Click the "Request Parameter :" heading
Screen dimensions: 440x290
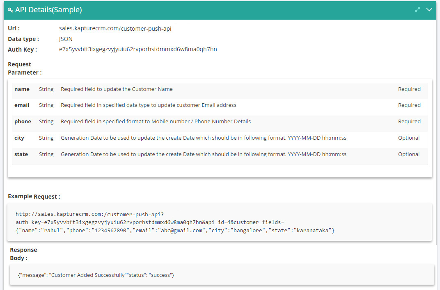pos(25,68)
